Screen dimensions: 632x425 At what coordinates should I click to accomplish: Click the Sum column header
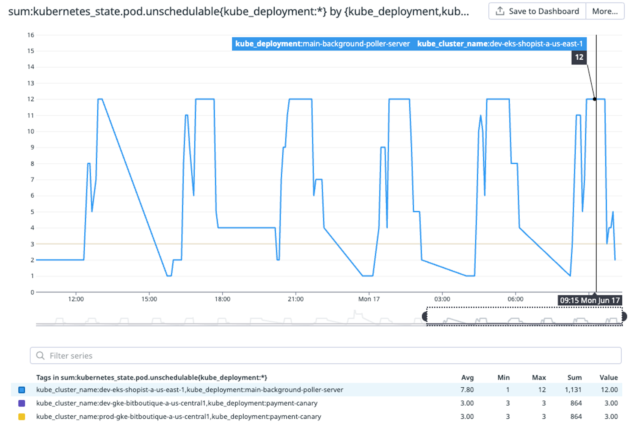pos(575,377)
